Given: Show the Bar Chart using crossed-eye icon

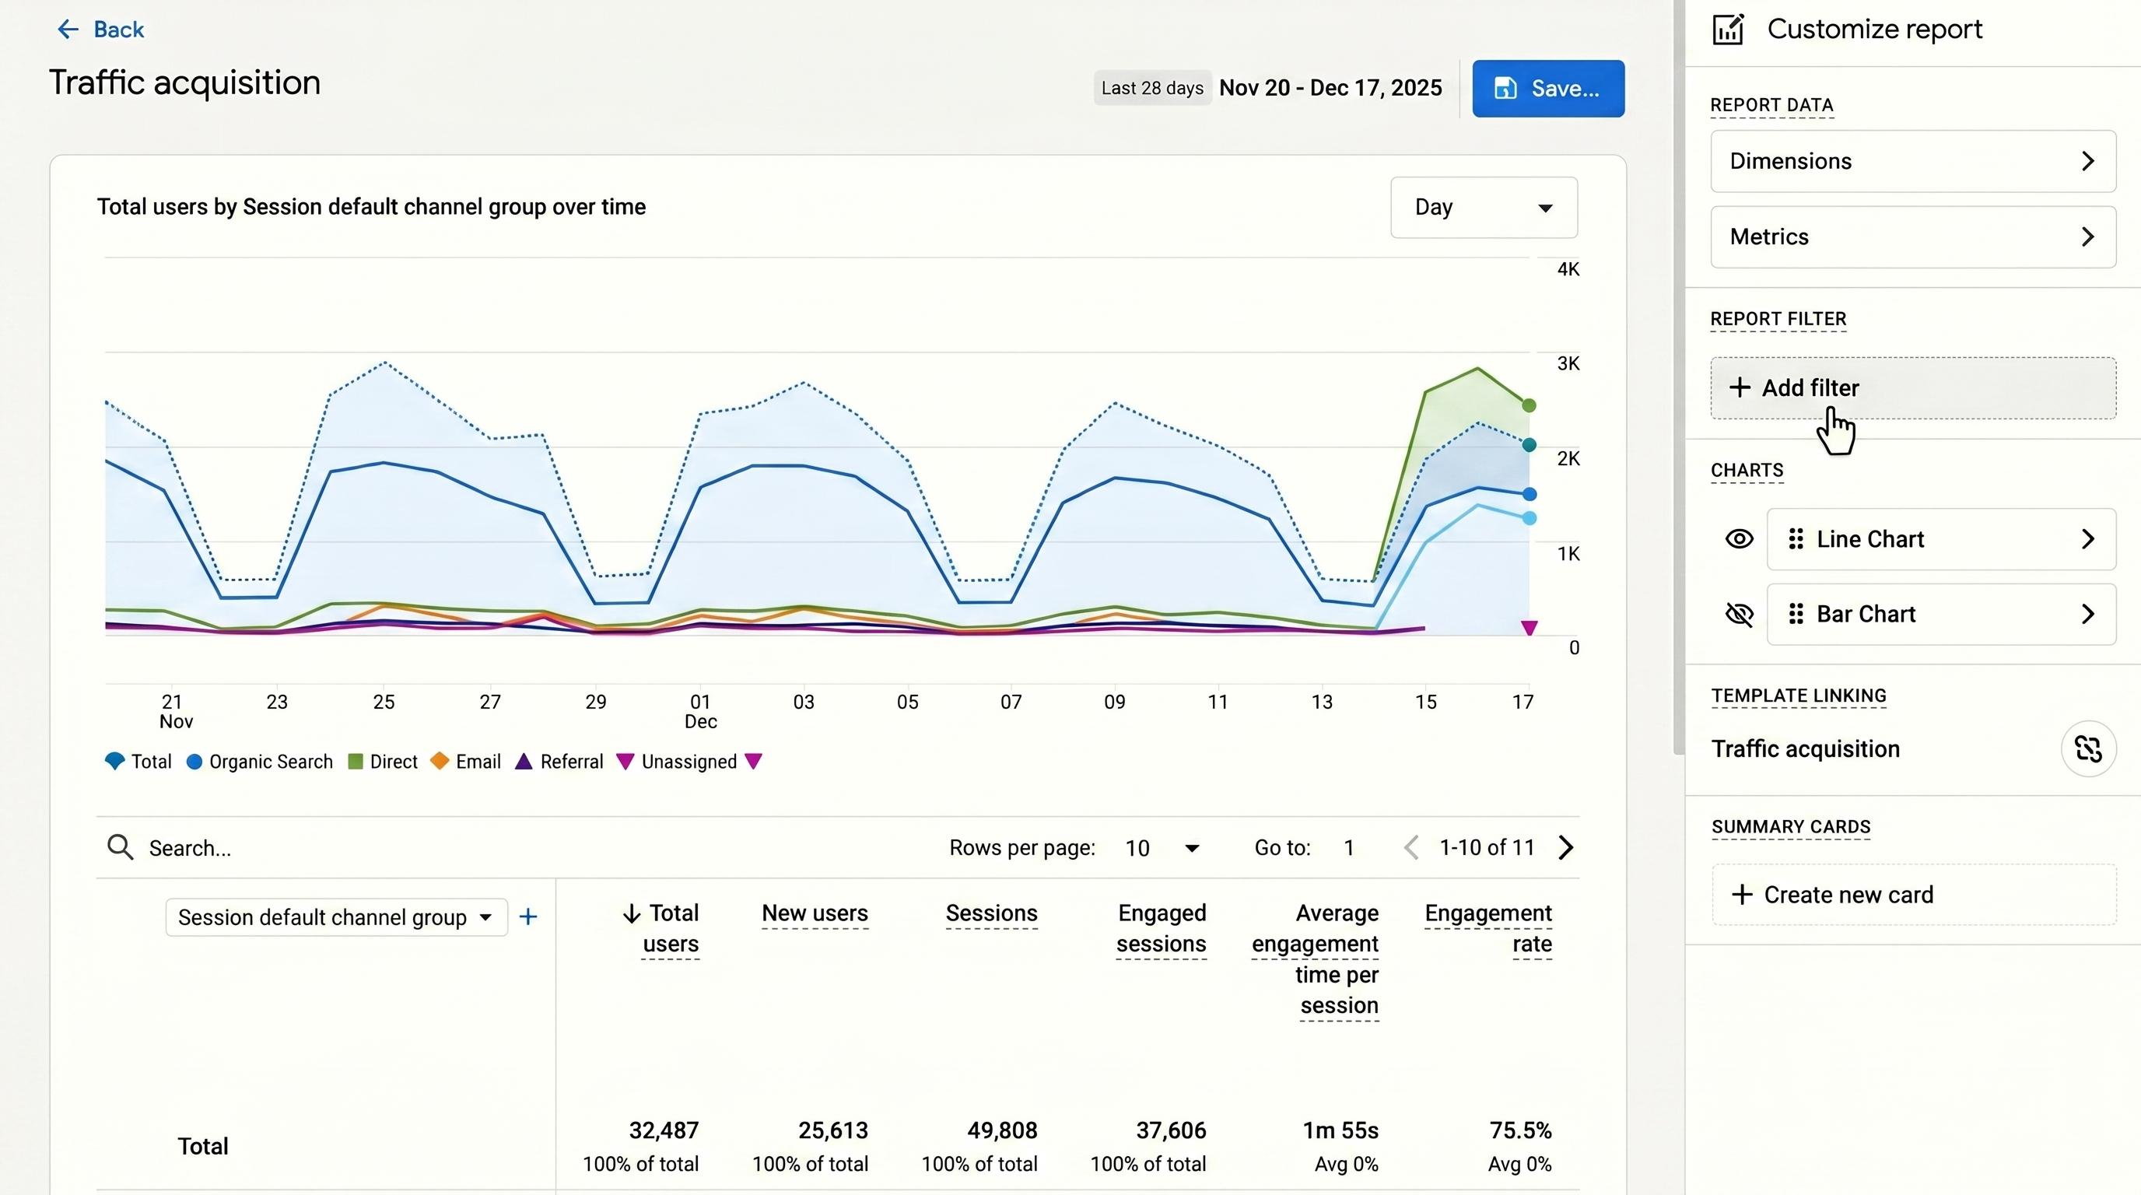Looking at the screenshot, I should [x=1739, y=614].
